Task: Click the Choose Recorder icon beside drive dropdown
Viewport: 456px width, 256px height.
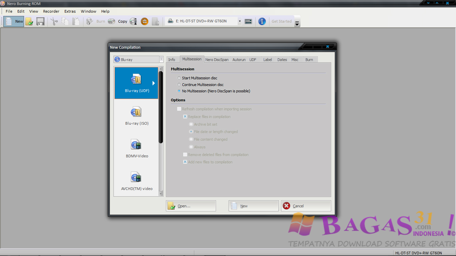Action: (x=248, y=21)
